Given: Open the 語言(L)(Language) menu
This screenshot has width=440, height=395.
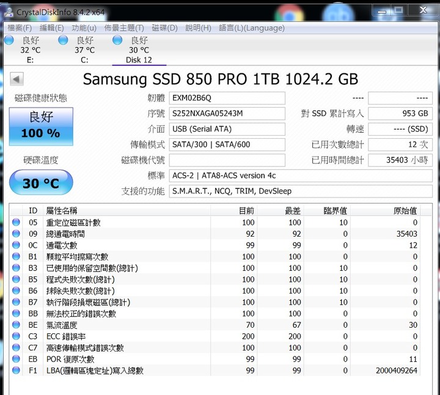Looking at the screenshot, I should tap(252, 28).
